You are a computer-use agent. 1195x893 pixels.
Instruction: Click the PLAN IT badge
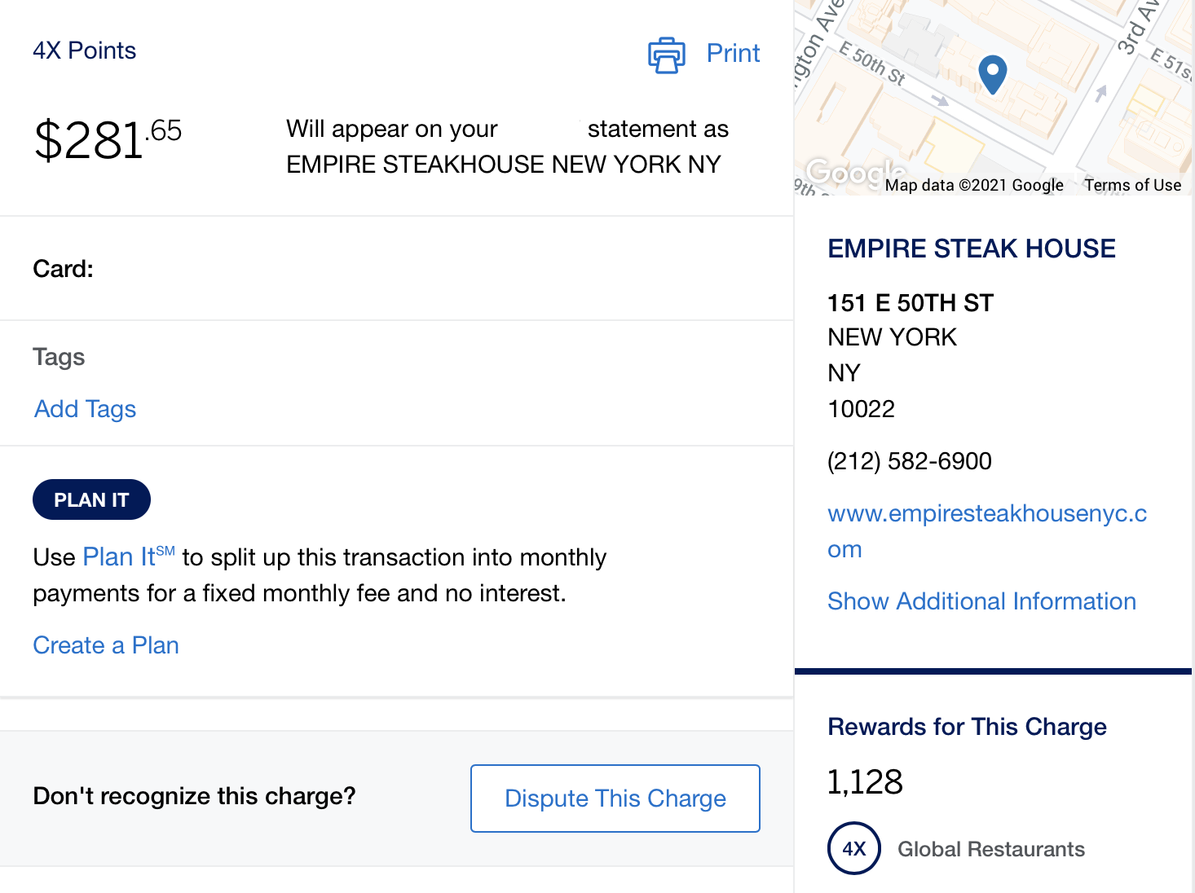[x=91, y=499]
